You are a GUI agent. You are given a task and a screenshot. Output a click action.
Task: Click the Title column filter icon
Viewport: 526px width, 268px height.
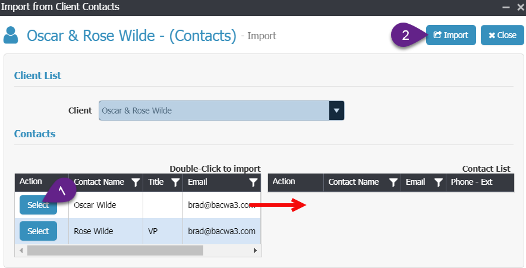tap(175, 182)
